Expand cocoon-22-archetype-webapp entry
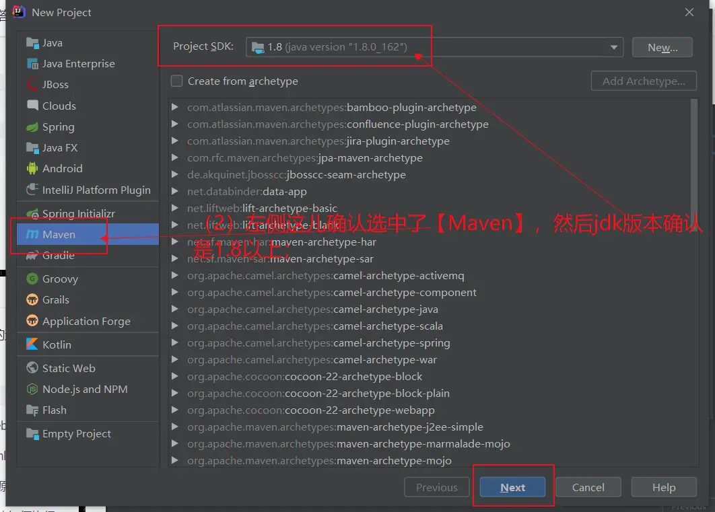The image size is (715, 512). click(x=174, y=410)
